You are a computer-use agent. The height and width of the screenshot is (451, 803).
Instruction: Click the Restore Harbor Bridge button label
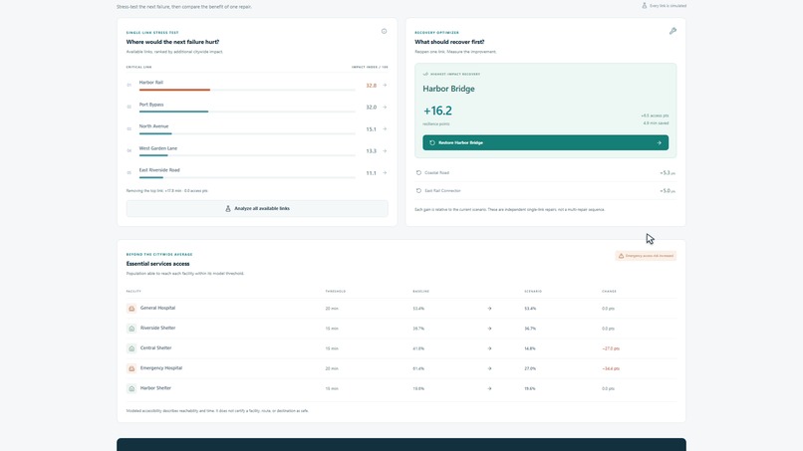tap(460, 142)
